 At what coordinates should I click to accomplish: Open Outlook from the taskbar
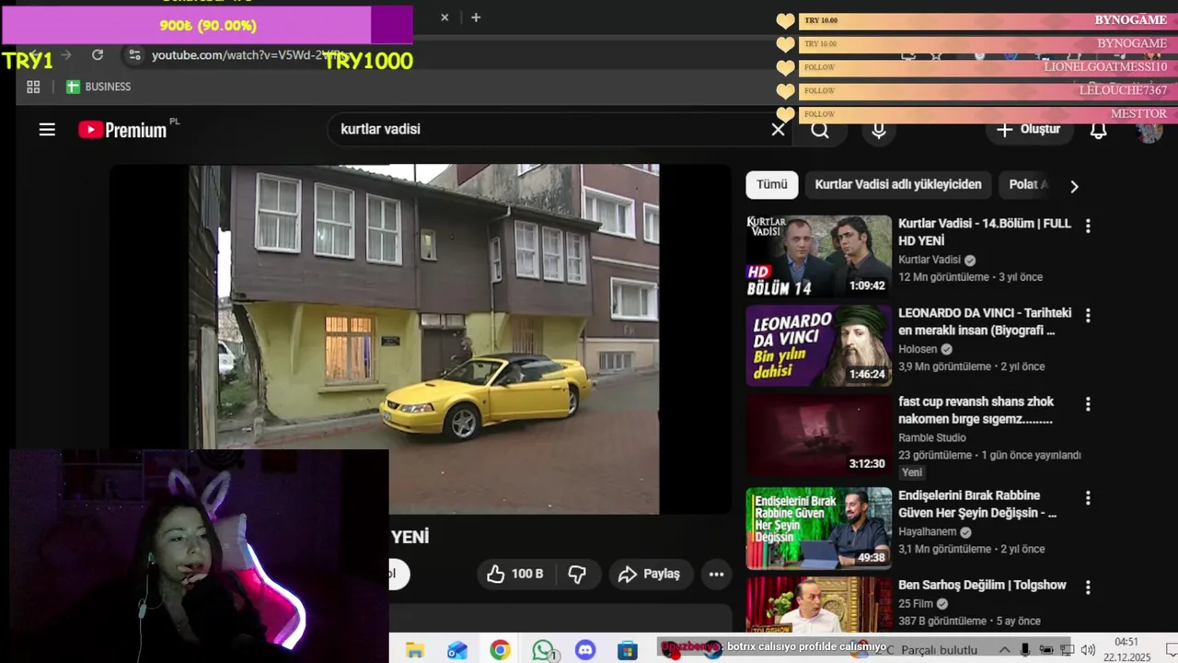pyautogui.click(x=457, y=650)
